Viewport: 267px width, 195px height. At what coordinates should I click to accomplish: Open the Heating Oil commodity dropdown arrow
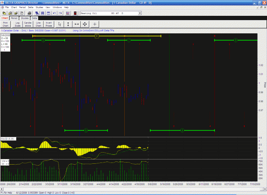(140, 13)
